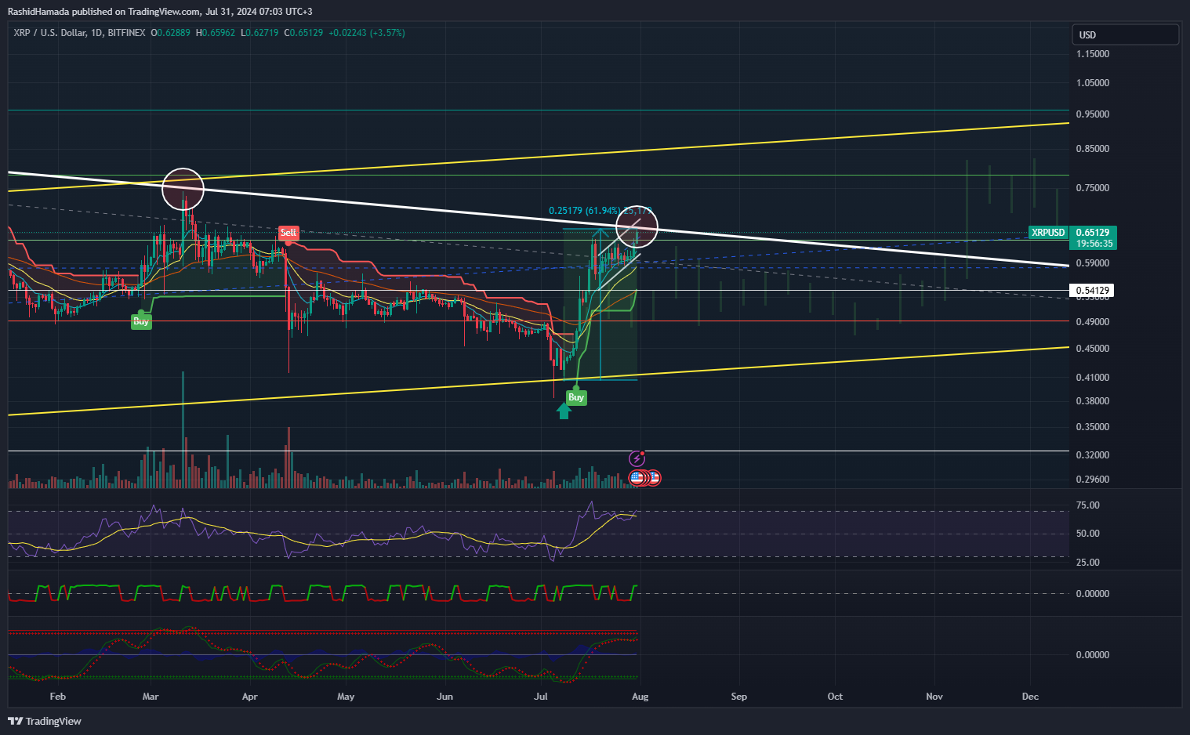Click the low value L0.62719
This screenshot has height=735, width=1190.
click(259, 33)
